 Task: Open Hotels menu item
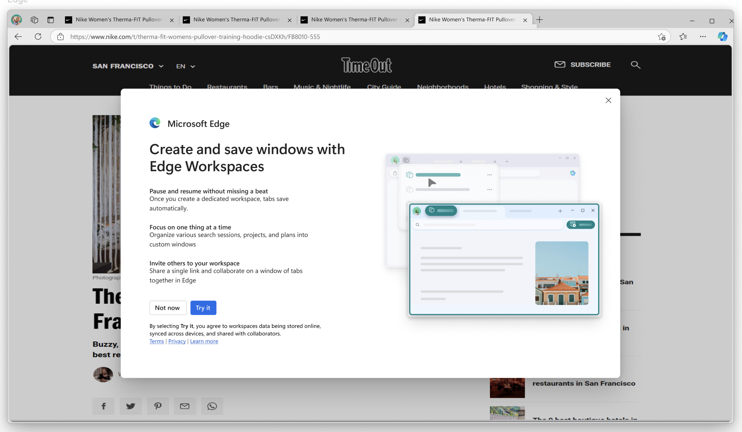495,87
